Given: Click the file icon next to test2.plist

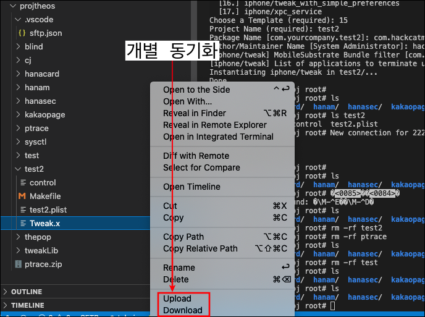Looking at the screenshot, I should click(x=23, y=209).
